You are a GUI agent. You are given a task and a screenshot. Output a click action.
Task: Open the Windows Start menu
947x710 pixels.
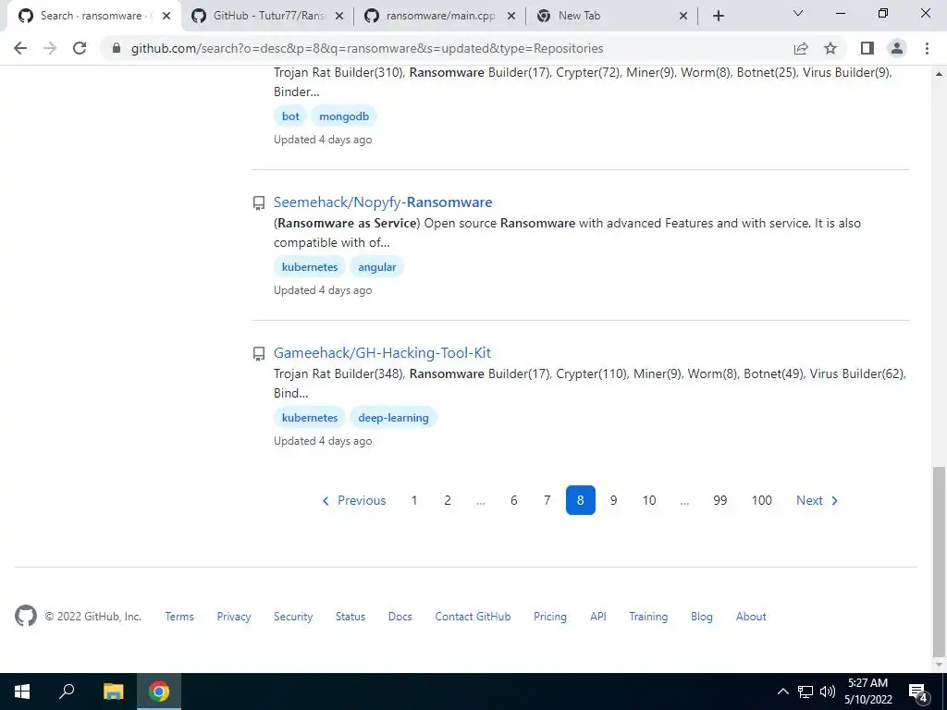click(22, 692)
